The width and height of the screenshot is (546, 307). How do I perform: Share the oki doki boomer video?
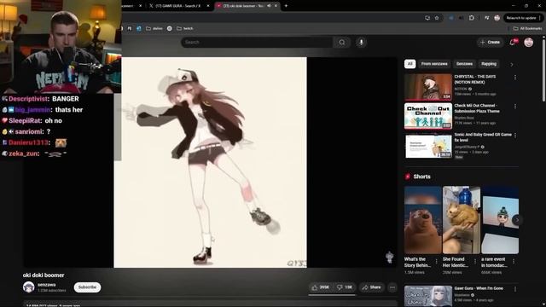(372, 287)
